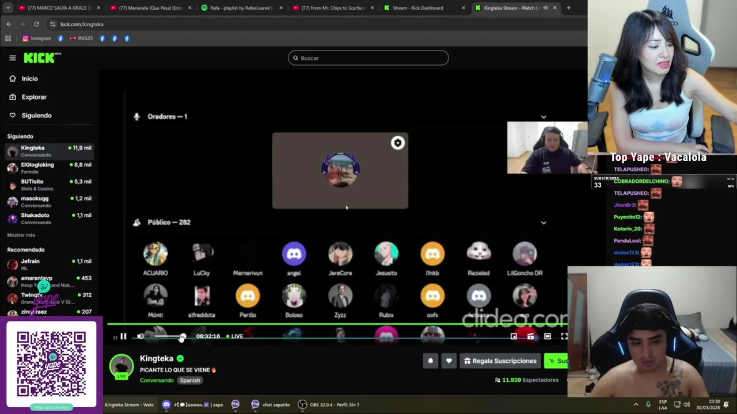Image resolution: width=737 pixels, height=414 pixels.
Task: Select masokugg channel in sidebar
Action: click(49, 201)
